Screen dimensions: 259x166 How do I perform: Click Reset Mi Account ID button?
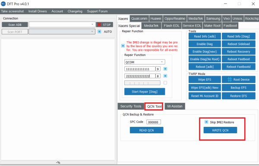205,96
